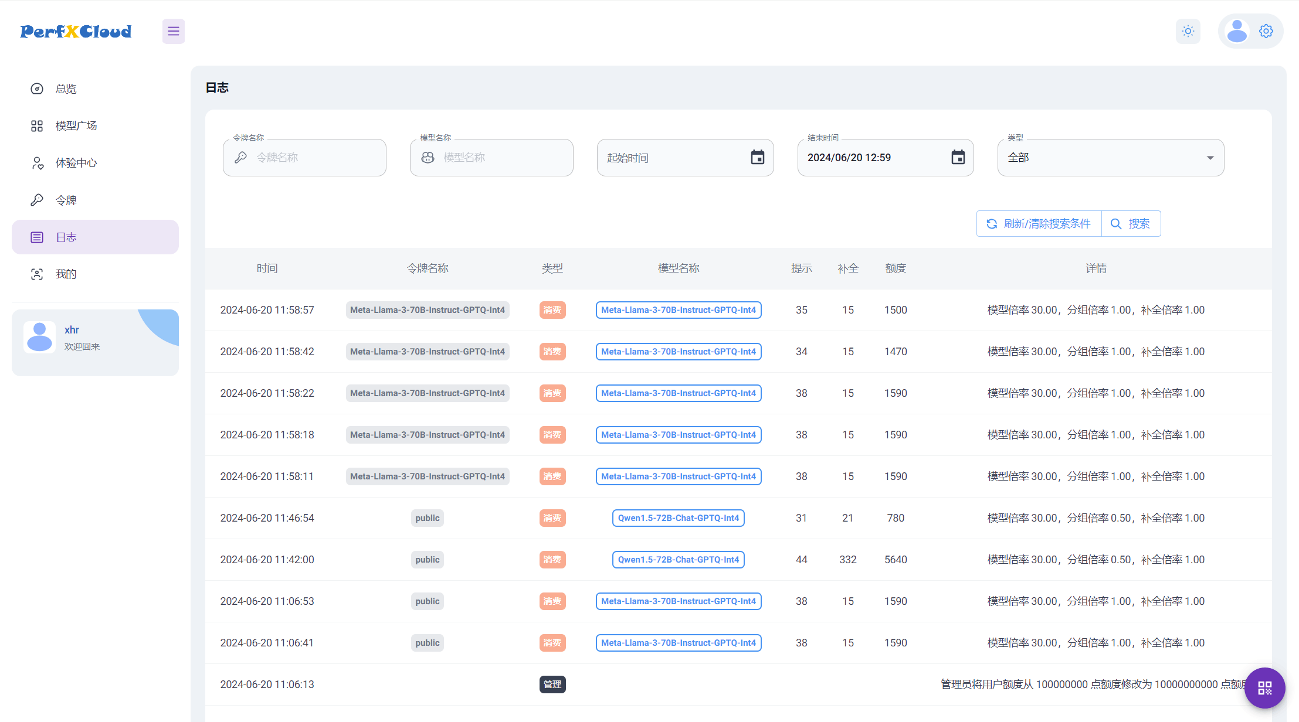This screenshot has width=1299, height=722.
Task: Click refresh icon in 刷新 button
Action: [x=992, y=224]
